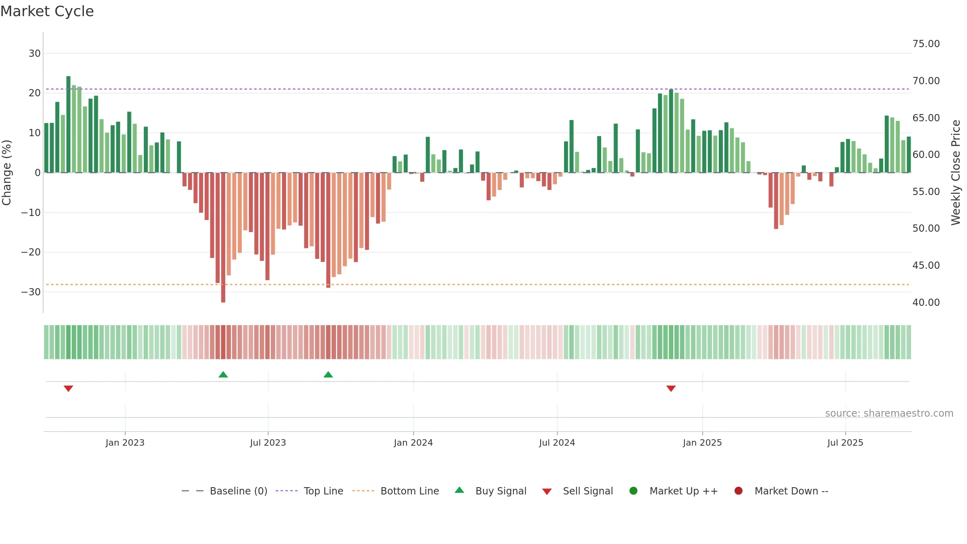Click the Jan 2025 axis label
The width and height of the screenshot is (967, 544).
coord(702,443)
